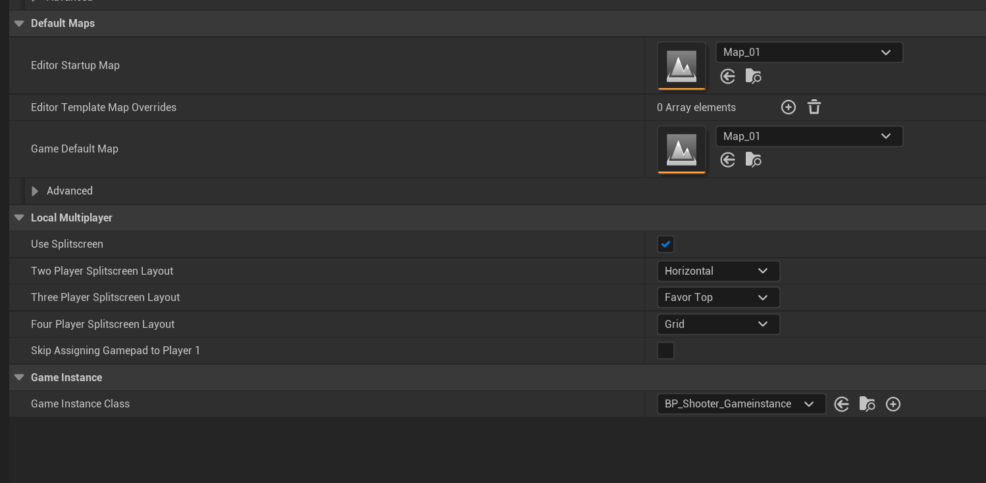
Task: Collapse the Local Multiplayer section
Action: (x=19, y=218)
